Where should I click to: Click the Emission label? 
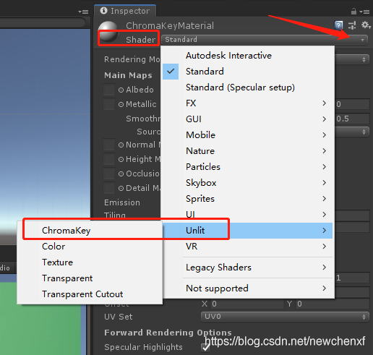(122, 202)
